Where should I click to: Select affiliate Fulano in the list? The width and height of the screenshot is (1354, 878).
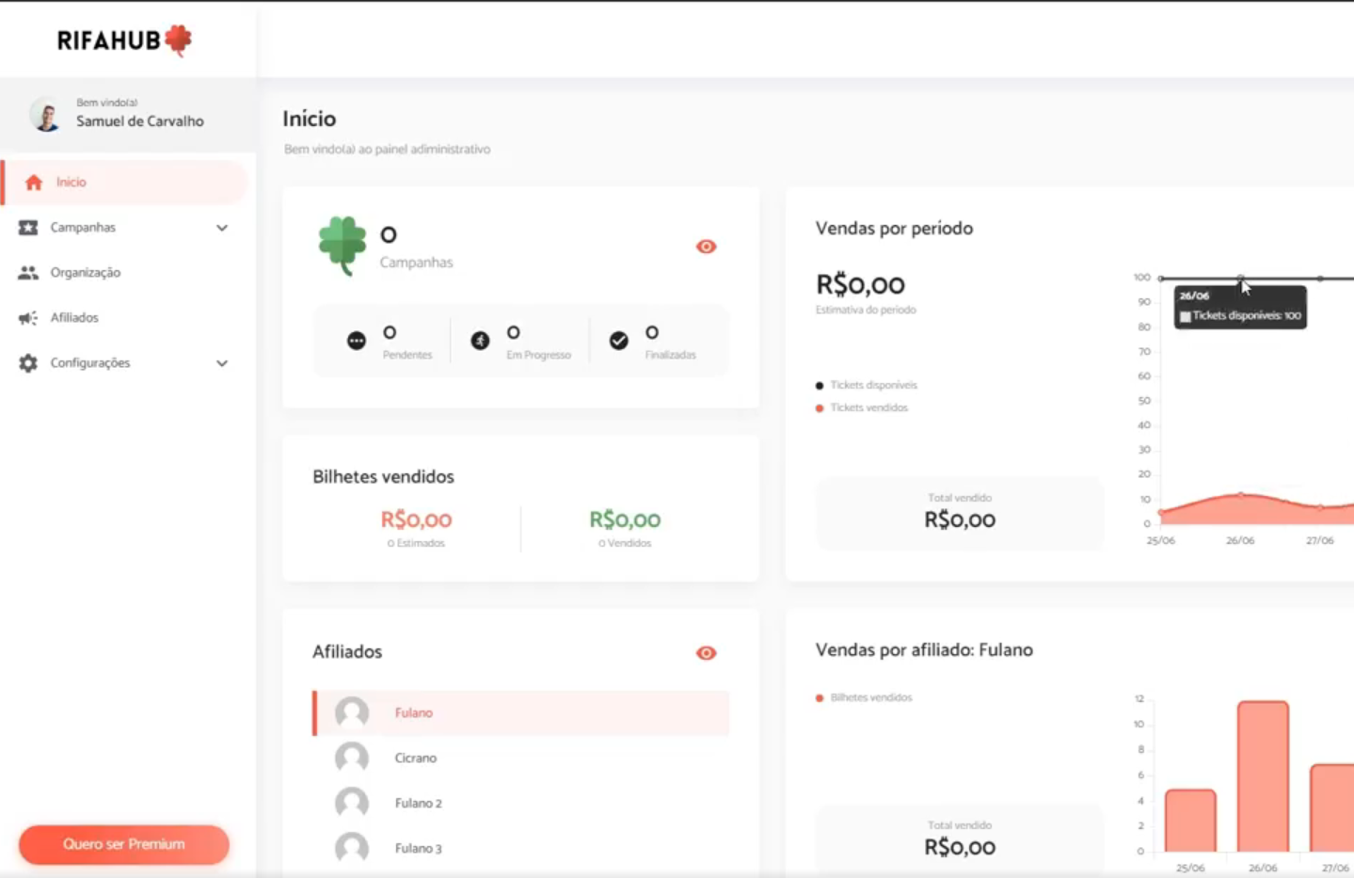(x=521, y=713)
